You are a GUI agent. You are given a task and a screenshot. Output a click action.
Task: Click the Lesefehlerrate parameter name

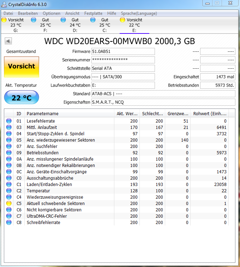coord(41,121)
